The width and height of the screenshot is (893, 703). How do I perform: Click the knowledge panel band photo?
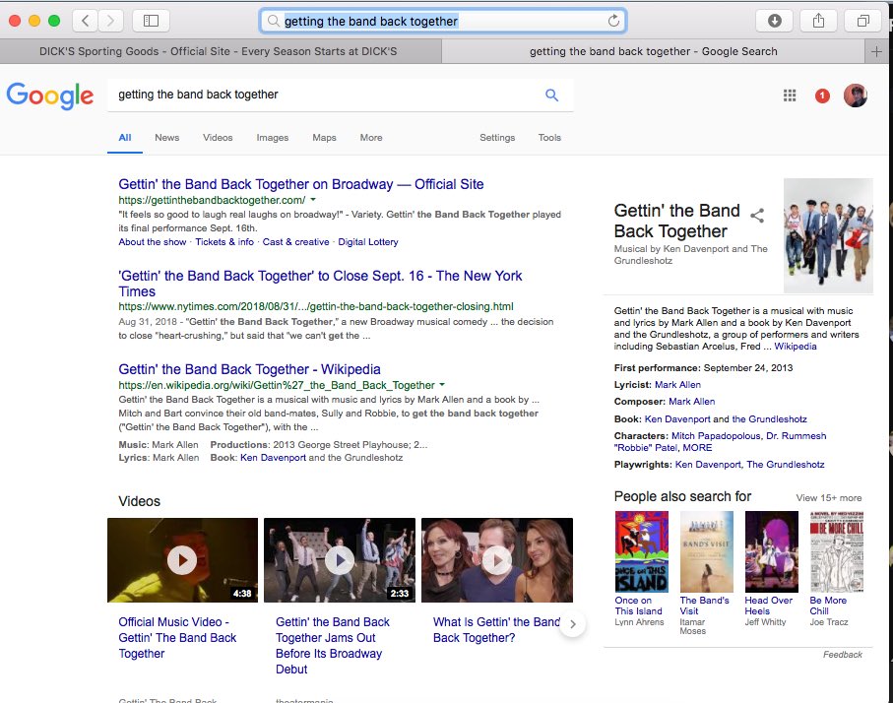click(x=828, y=235)
